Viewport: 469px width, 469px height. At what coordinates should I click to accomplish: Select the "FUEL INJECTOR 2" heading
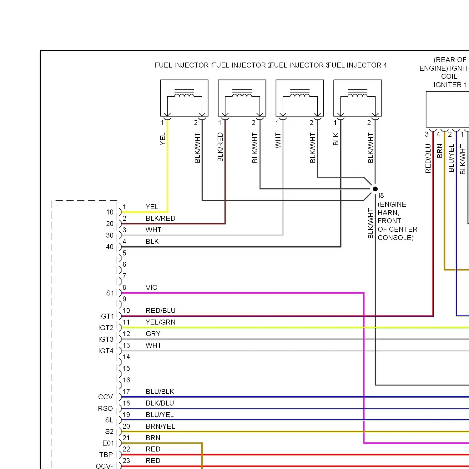click(242, 65)
